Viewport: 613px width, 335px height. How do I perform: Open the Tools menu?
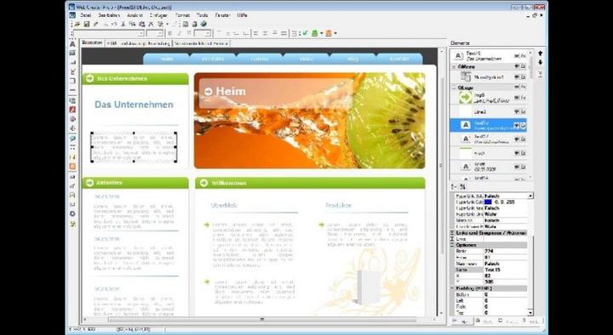tap(202, 15)
